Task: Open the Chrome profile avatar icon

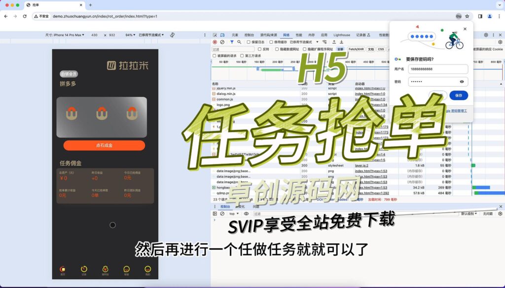Action: tap(490, 16)
